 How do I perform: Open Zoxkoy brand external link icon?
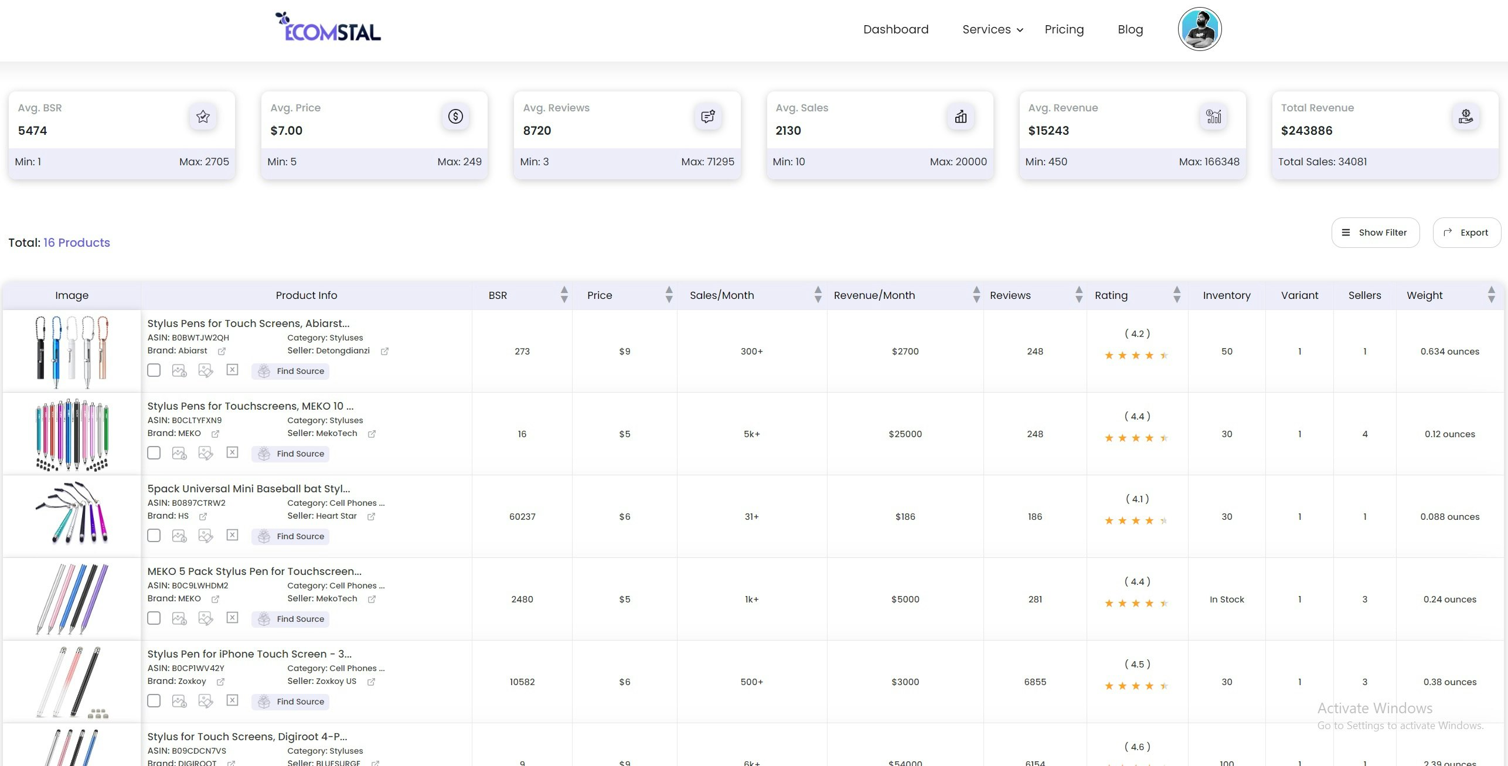(x=220, y=682)
